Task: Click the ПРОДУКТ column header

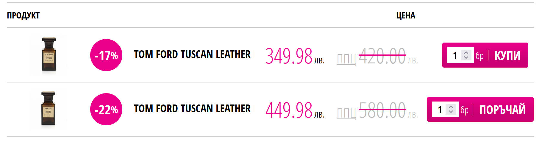Action: 23,15
